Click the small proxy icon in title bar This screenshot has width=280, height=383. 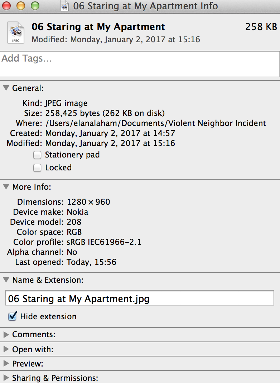pyautogui.click(x=65, y=6)
